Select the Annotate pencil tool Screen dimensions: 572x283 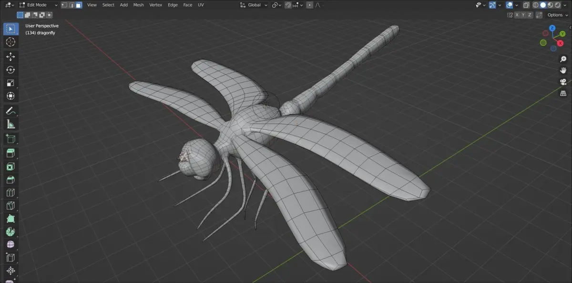click(x=10, y=111)
